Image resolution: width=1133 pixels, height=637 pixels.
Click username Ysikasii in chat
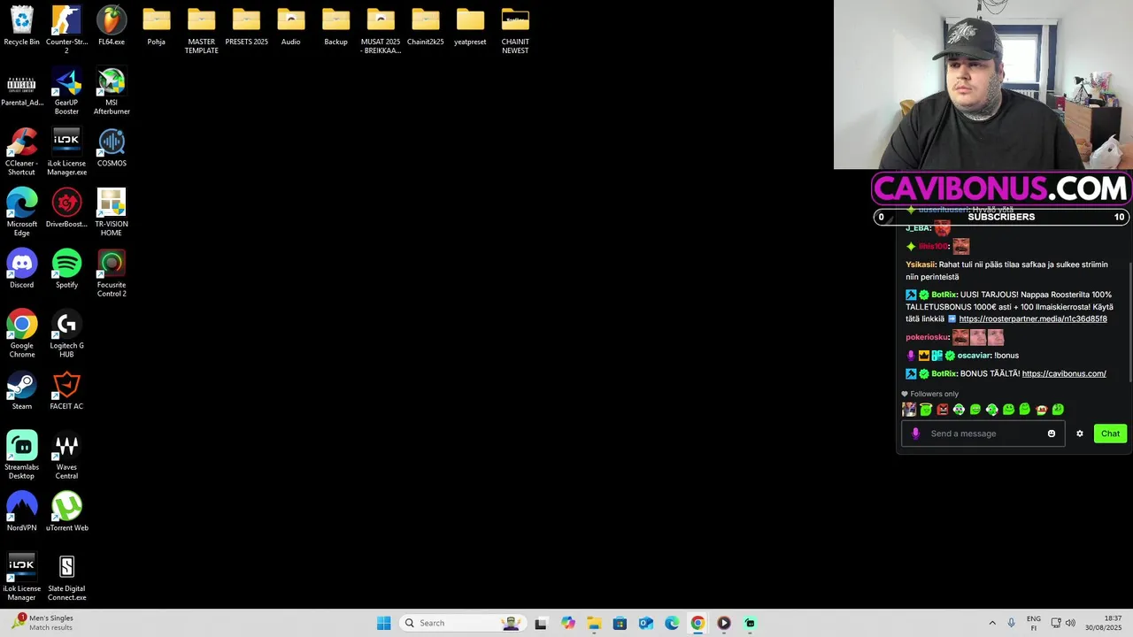tap(920, 265)
